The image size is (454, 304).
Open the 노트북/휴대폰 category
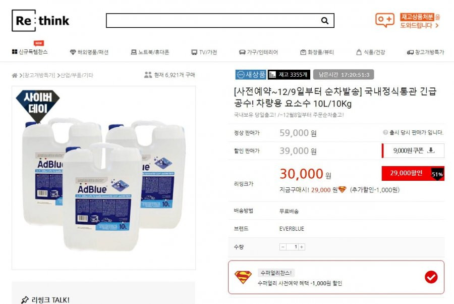tap(150, 52)
